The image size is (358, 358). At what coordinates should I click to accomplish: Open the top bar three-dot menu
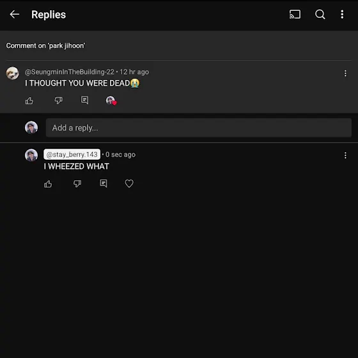point(342,14)
